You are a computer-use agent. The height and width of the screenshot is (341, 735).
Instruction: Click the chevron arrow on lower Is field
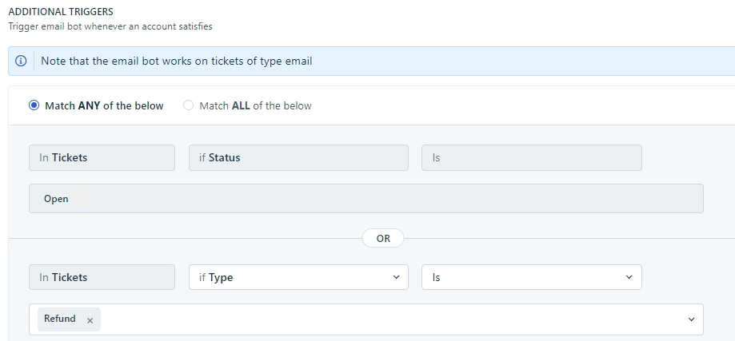[629, 277]
